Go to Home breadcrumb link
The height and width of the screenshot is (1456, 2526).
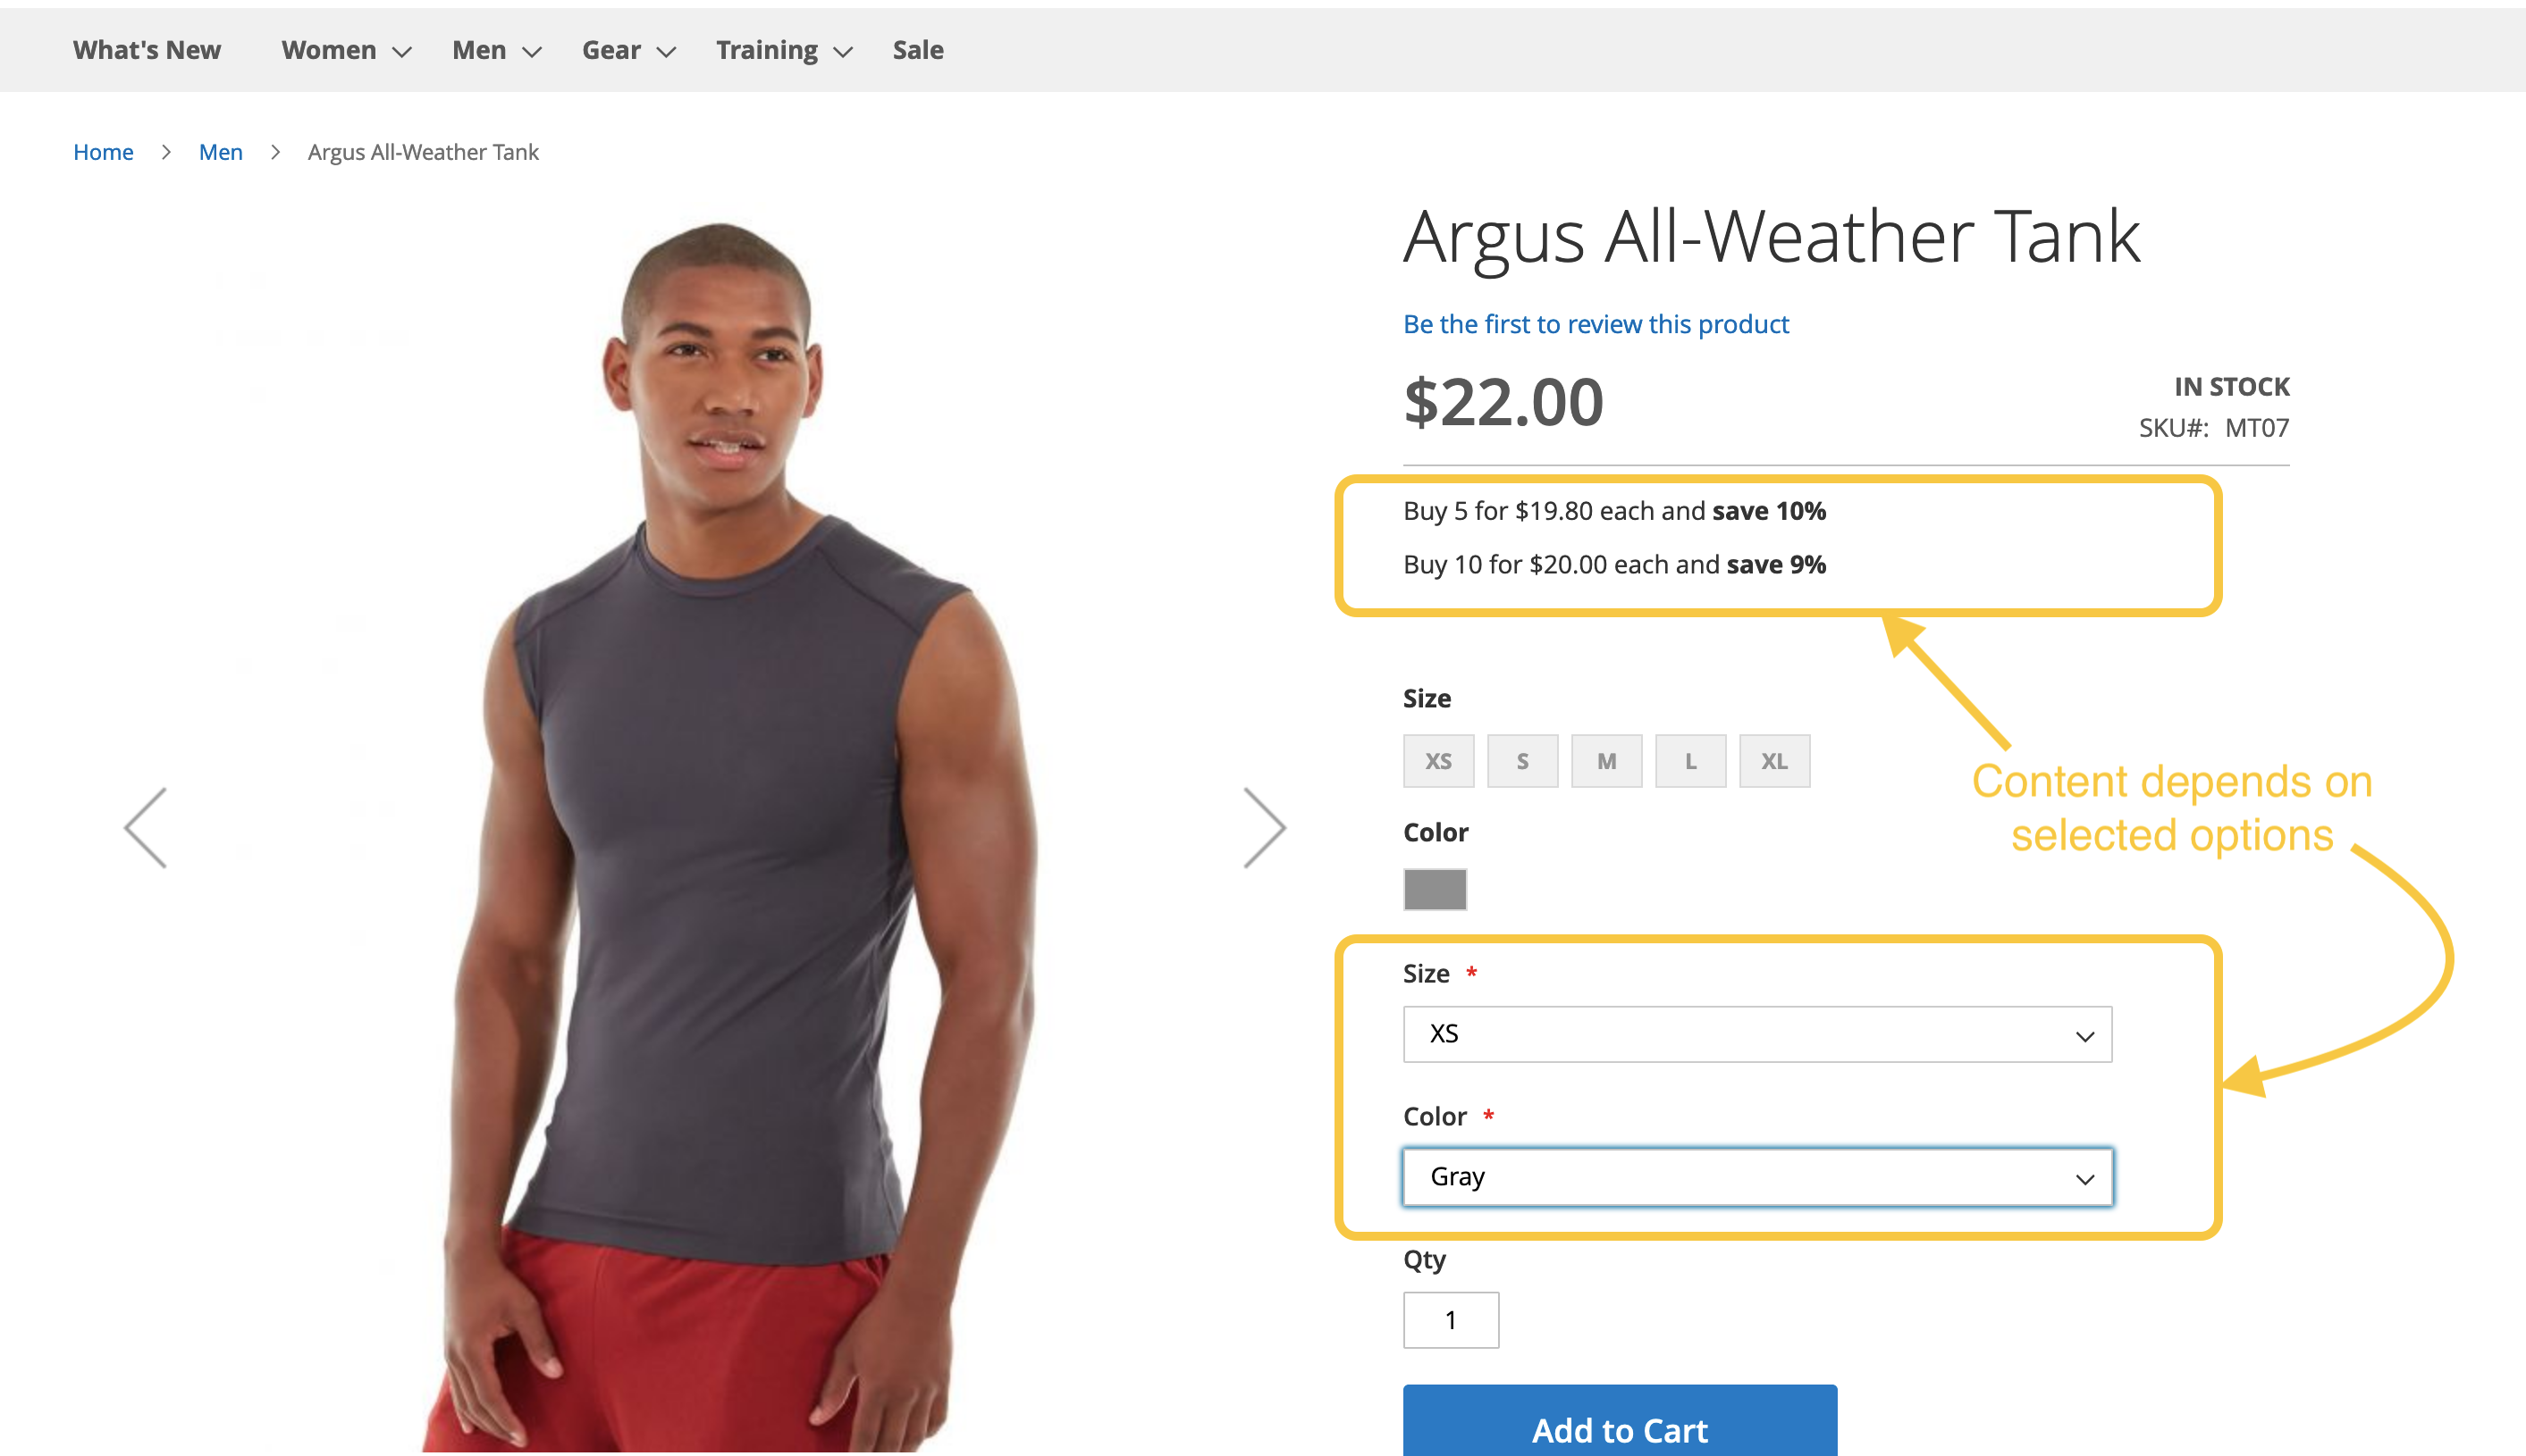[x=103, y=152]
